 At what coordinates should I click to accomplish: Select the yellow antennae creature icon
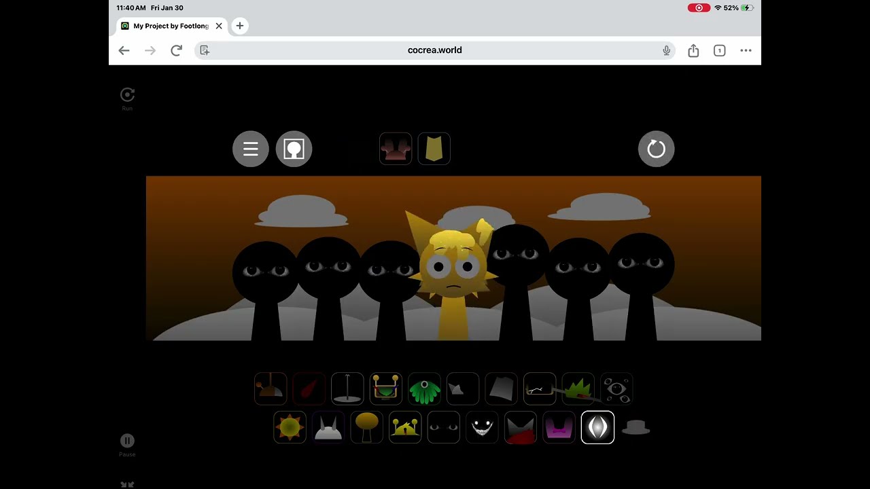click(x=405, y=427)
